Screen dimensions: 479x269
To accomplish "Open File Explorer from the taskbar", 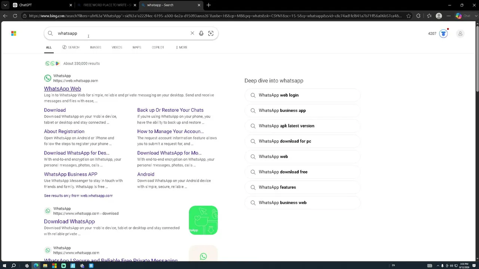I will [45, 266].
